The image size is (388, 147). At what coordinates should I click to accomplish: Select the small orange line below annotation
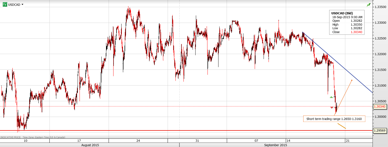[342, 126]
